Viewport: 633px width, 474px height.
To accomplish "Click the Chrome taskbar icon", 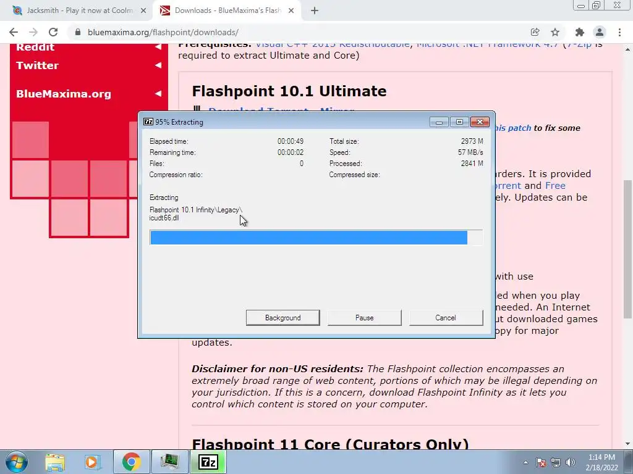I will pos(131,462).
